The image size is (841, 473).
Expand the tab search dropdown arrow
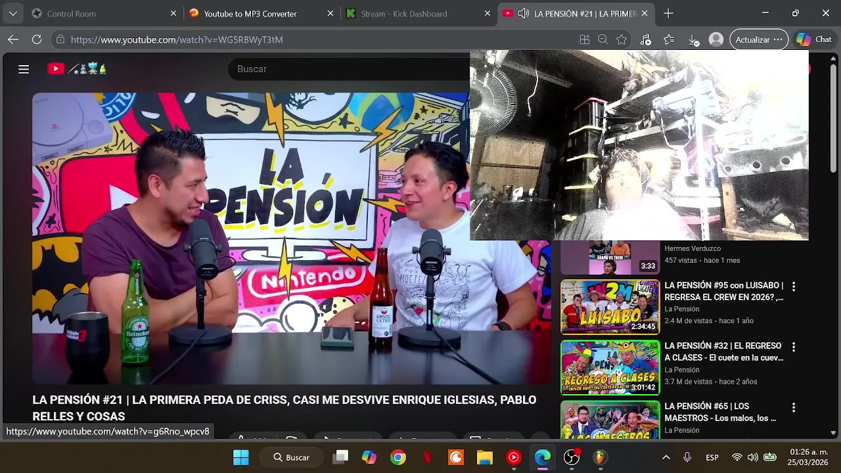pyautogui.click(x=13, y=13)
